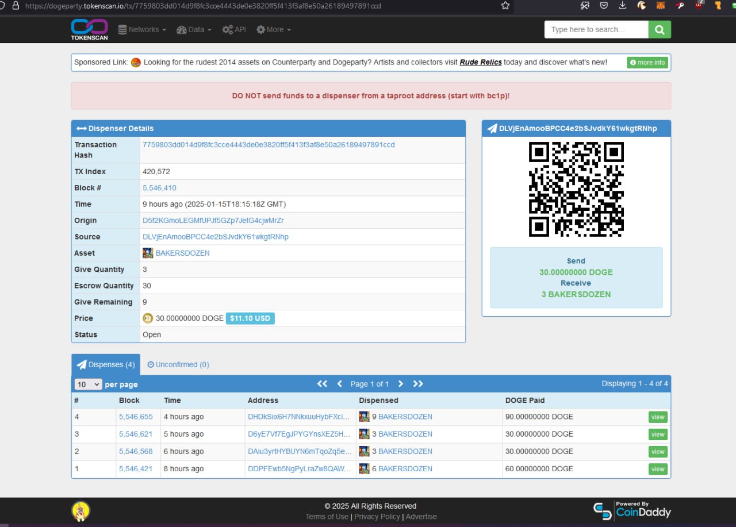Viewport: 736px width, 527px height.
Task: Open the Origin address D5f2KGmo link
Action: [x=213, y=221]
